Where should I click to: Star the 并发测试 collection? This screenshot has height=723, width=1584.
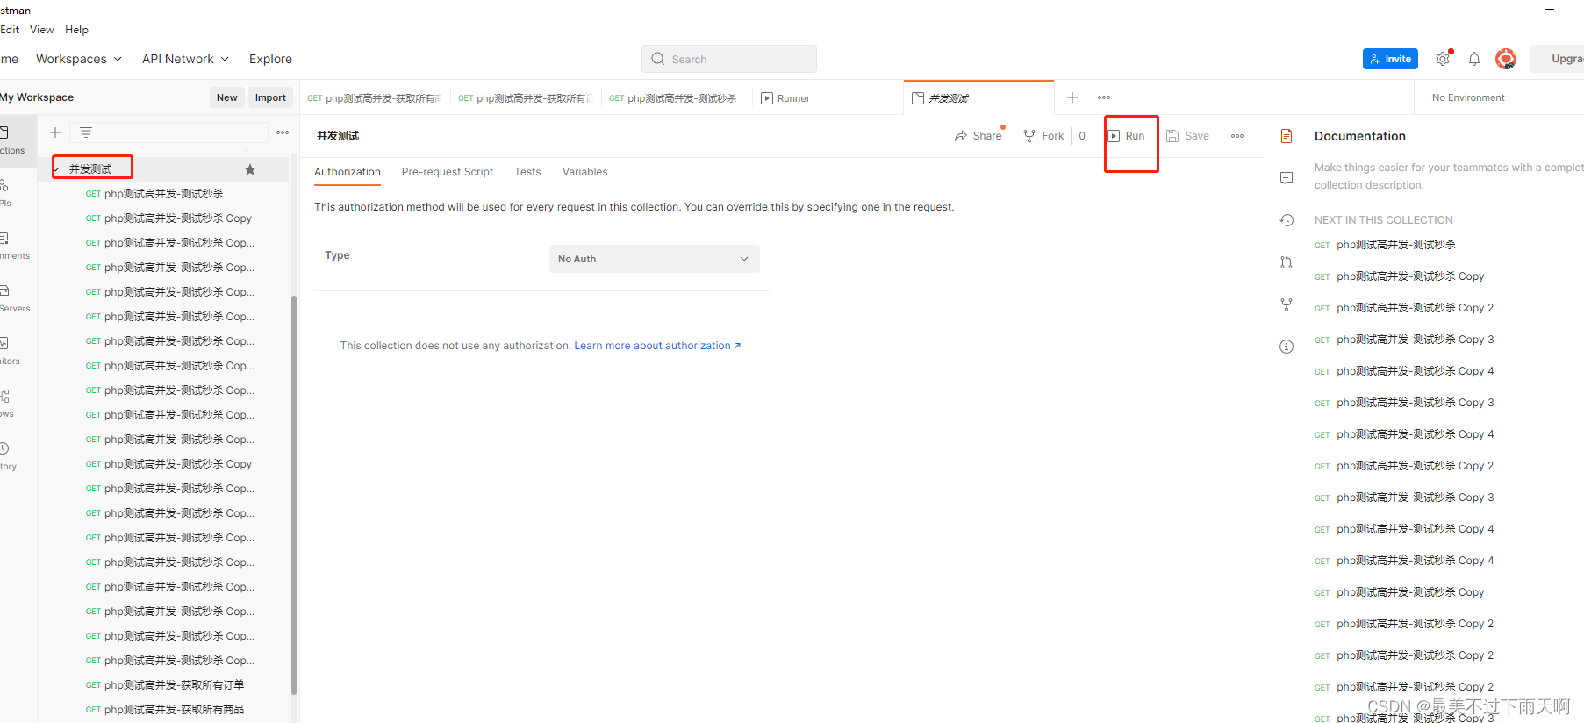(250, 169)
